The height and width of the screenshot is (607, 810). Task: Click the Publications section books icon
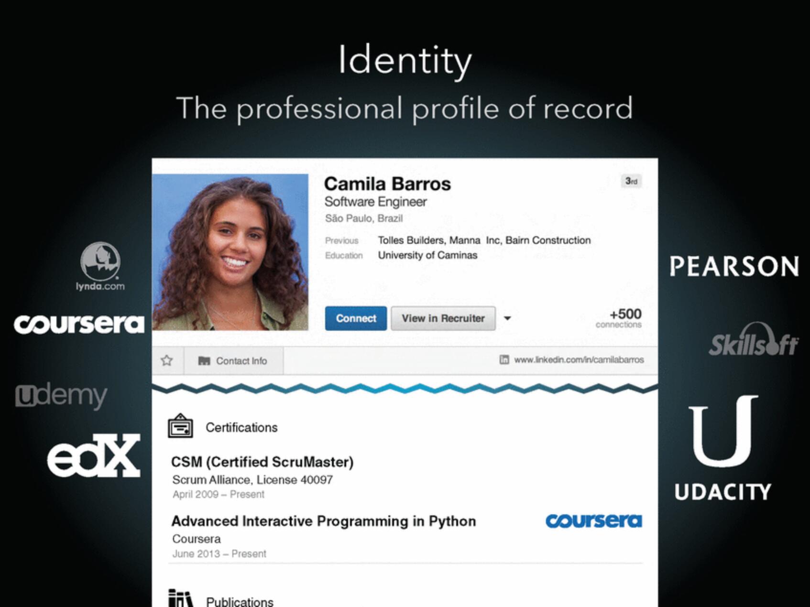click(x=181, y=598)
